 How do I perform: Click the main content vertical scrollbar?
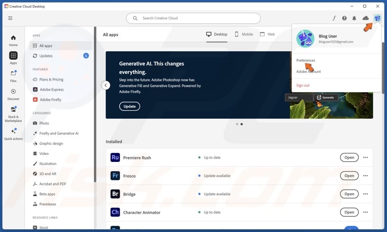[383, 68]
